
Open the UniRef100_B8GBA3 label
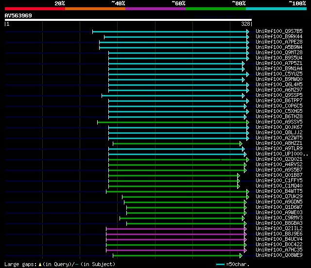[x=279, y=223]
